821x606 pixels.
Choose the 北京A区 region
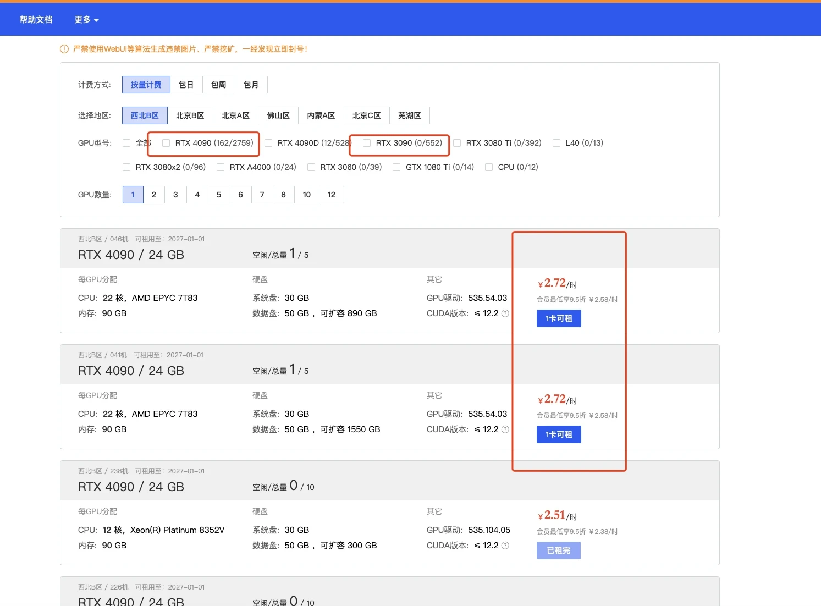236,115
